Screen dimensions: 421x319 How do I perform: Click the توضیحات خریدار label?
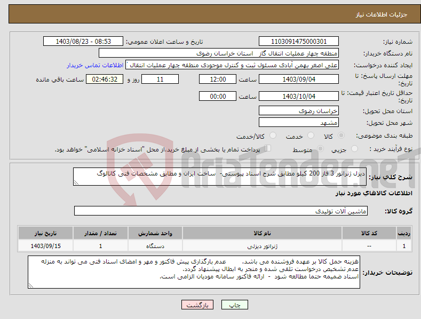387,273
